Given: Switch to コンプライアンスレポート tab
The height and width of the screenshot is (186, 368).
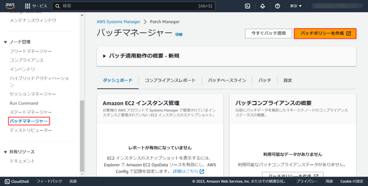Looking at the screenshot, I should (x=170, y=80).
